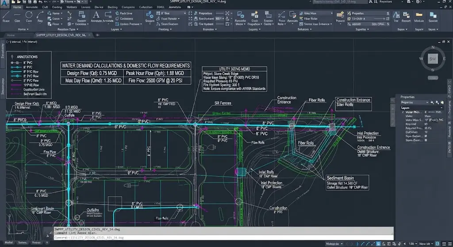Image resolution: width=453 pixels, height=247 pixels.
Task: Click the Fack Line tool
Action: 124,13
